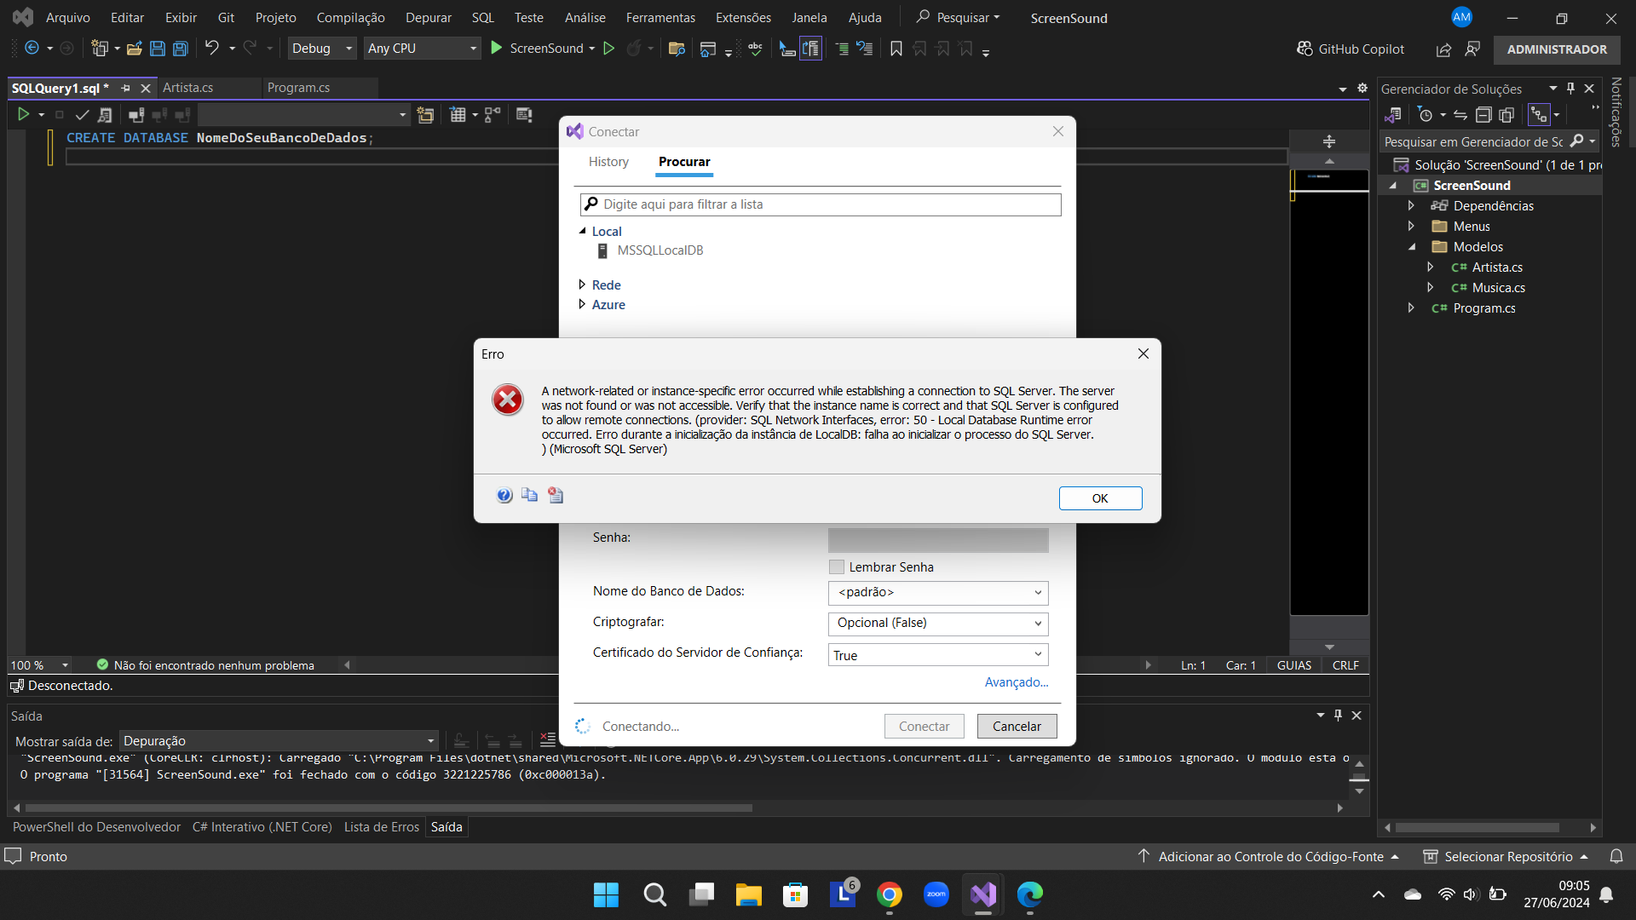Viewport: 1636px width, 920px height.
Task: Click the copy message icon in Erro dialog
Action: (x=529, y=495)
